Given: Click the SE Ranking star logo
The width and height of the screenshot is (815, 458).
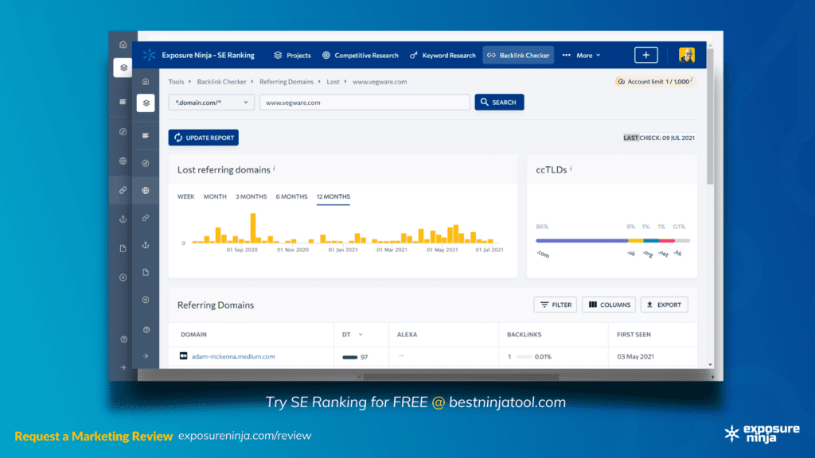Looking at the screenshot, I should pos(150,55).
